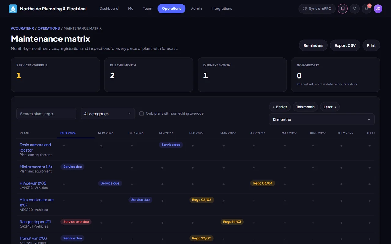Click the Northside Plumbing logo icon
This screenshot has width=391, height=244.
(13, 9)
